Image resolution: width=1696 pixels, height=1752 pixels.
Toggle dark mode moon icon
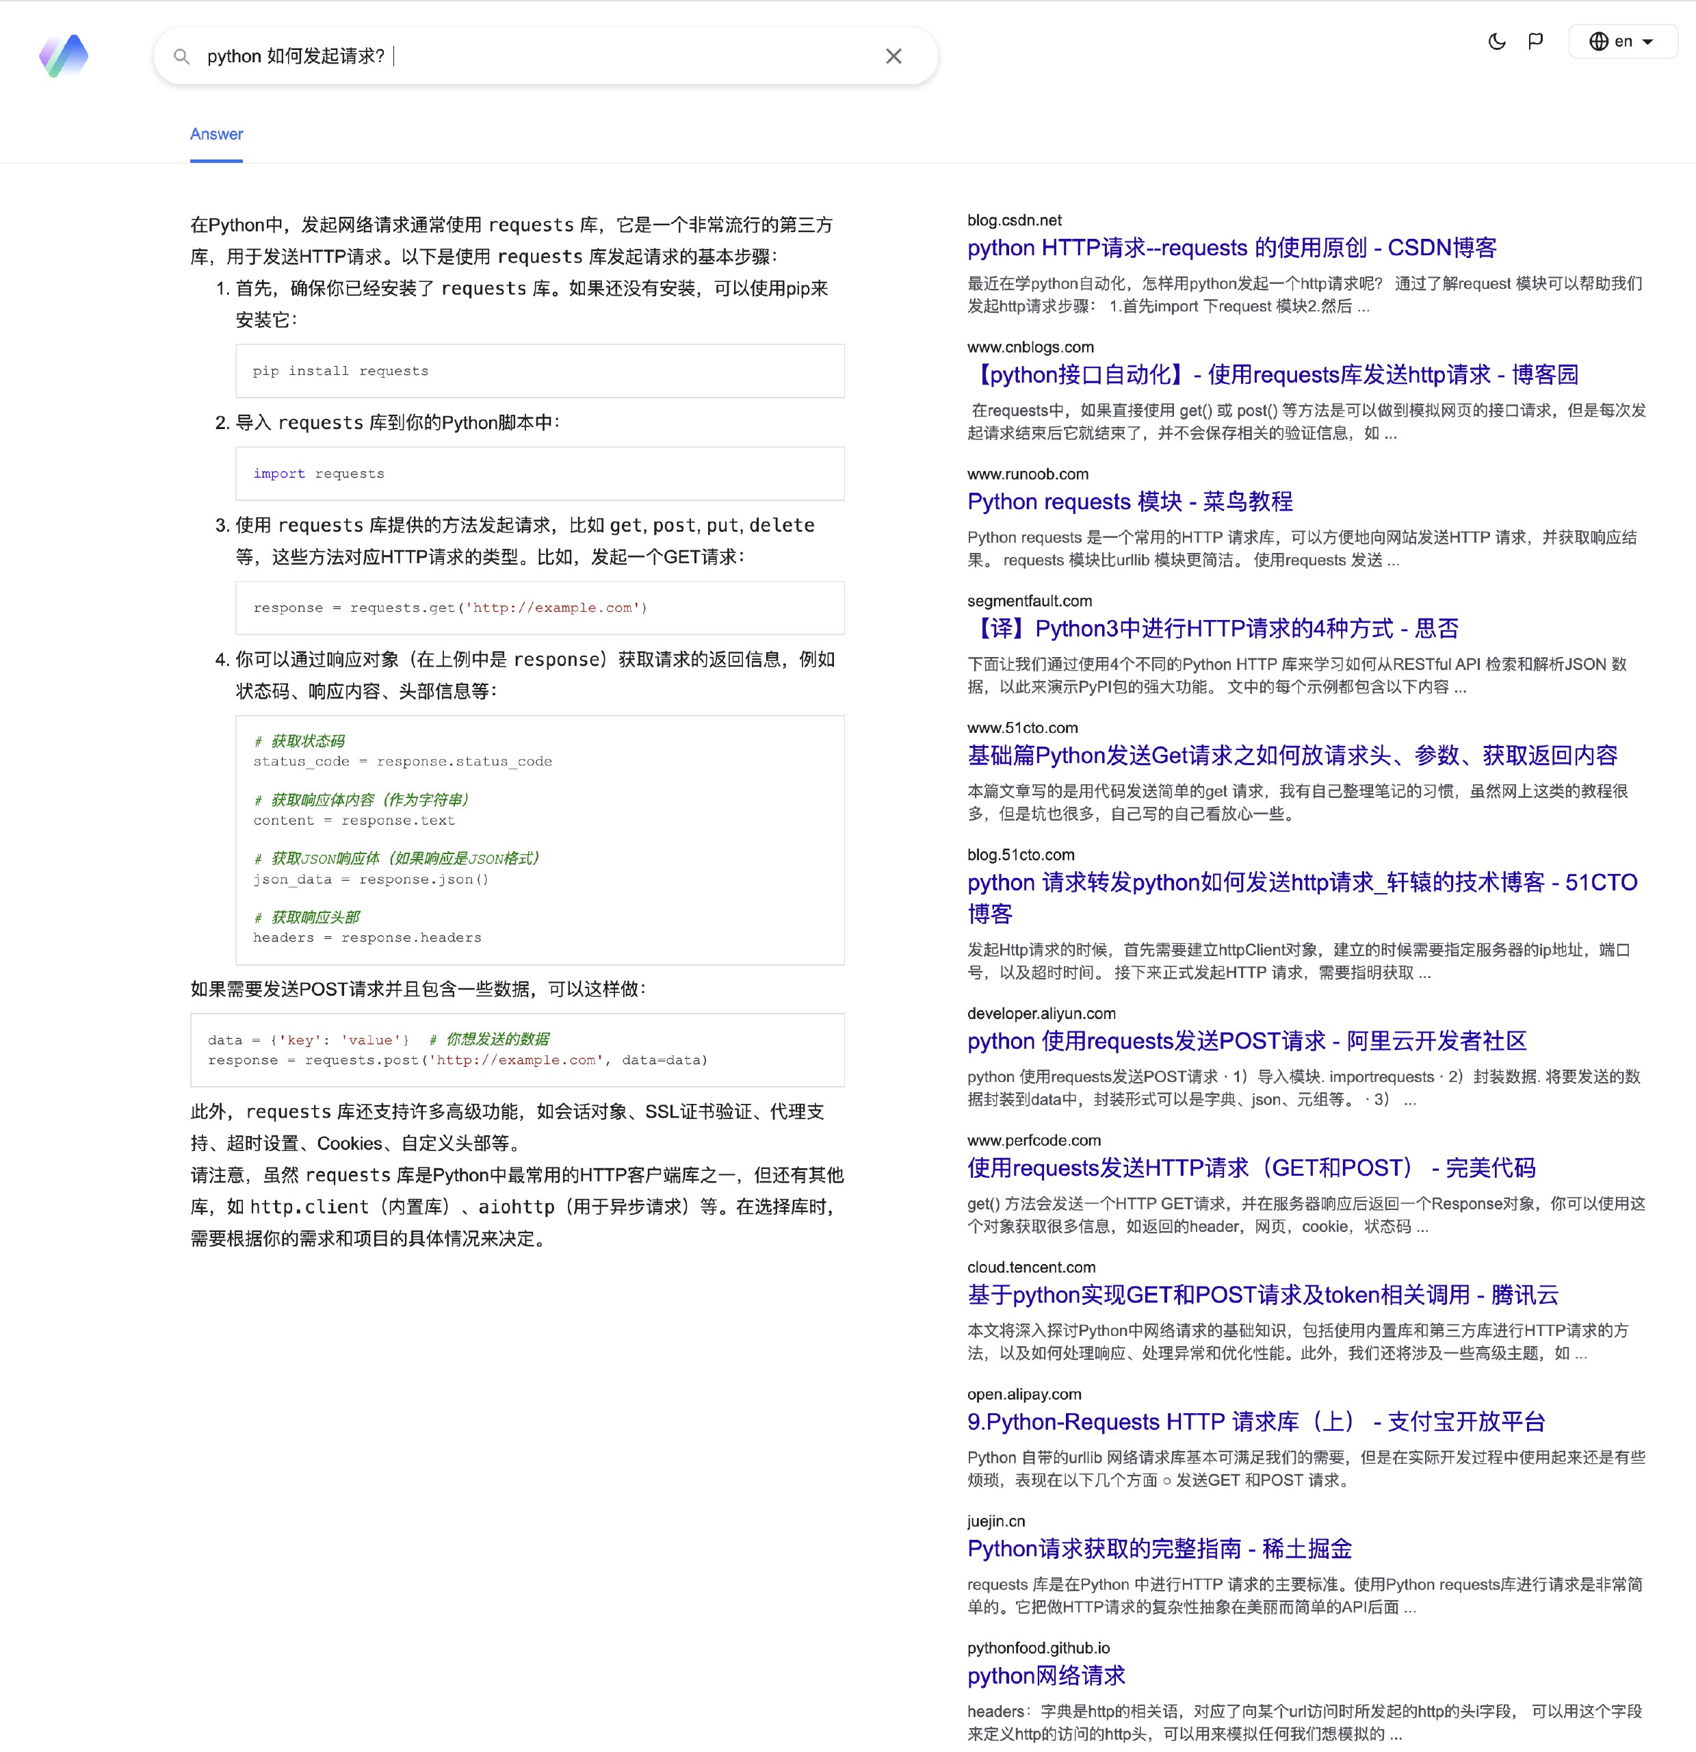(1497, 41)
